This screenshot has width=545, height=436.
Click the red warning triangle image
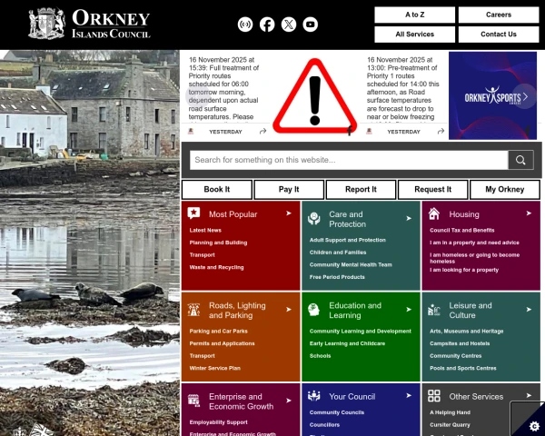[x=315, y=96]
